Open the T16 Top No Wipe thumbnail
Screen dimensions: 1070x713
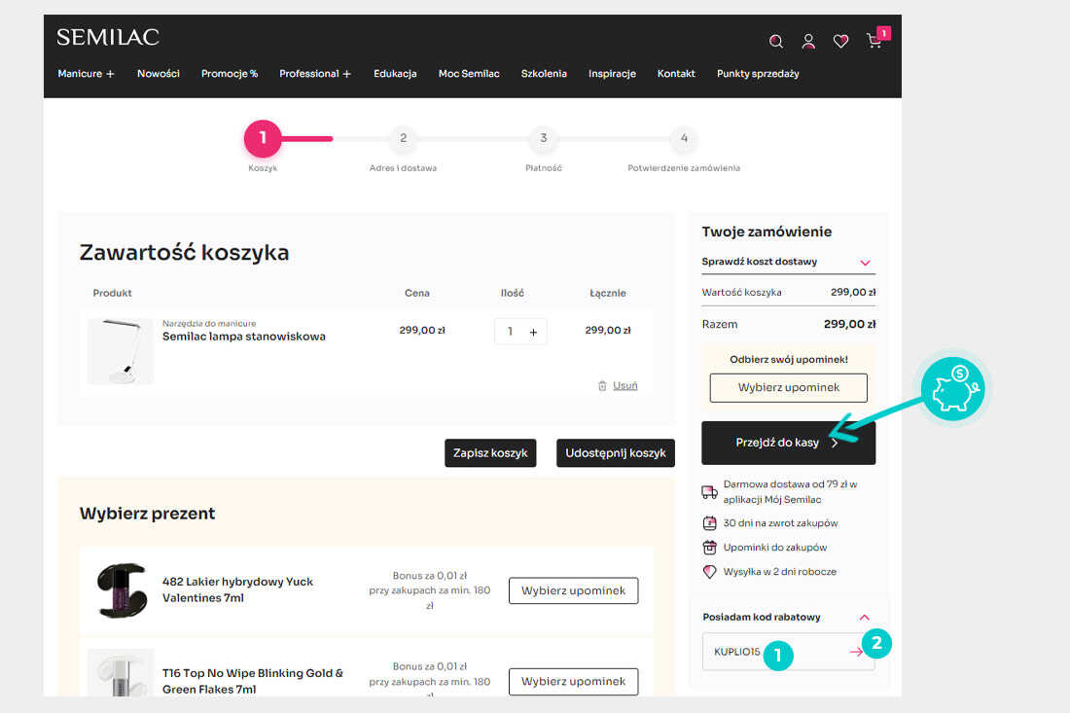click(121, 672)
